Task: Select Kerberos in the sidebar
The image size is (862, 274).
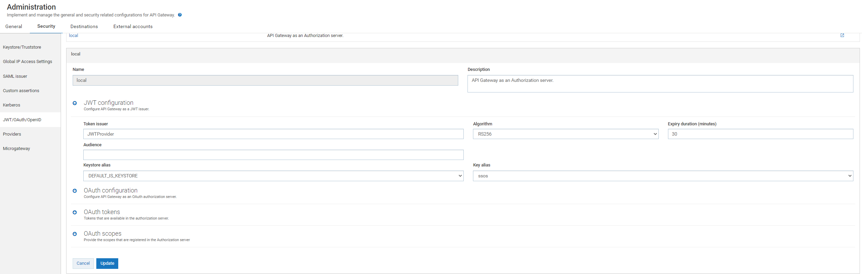Action: point(12,105)
